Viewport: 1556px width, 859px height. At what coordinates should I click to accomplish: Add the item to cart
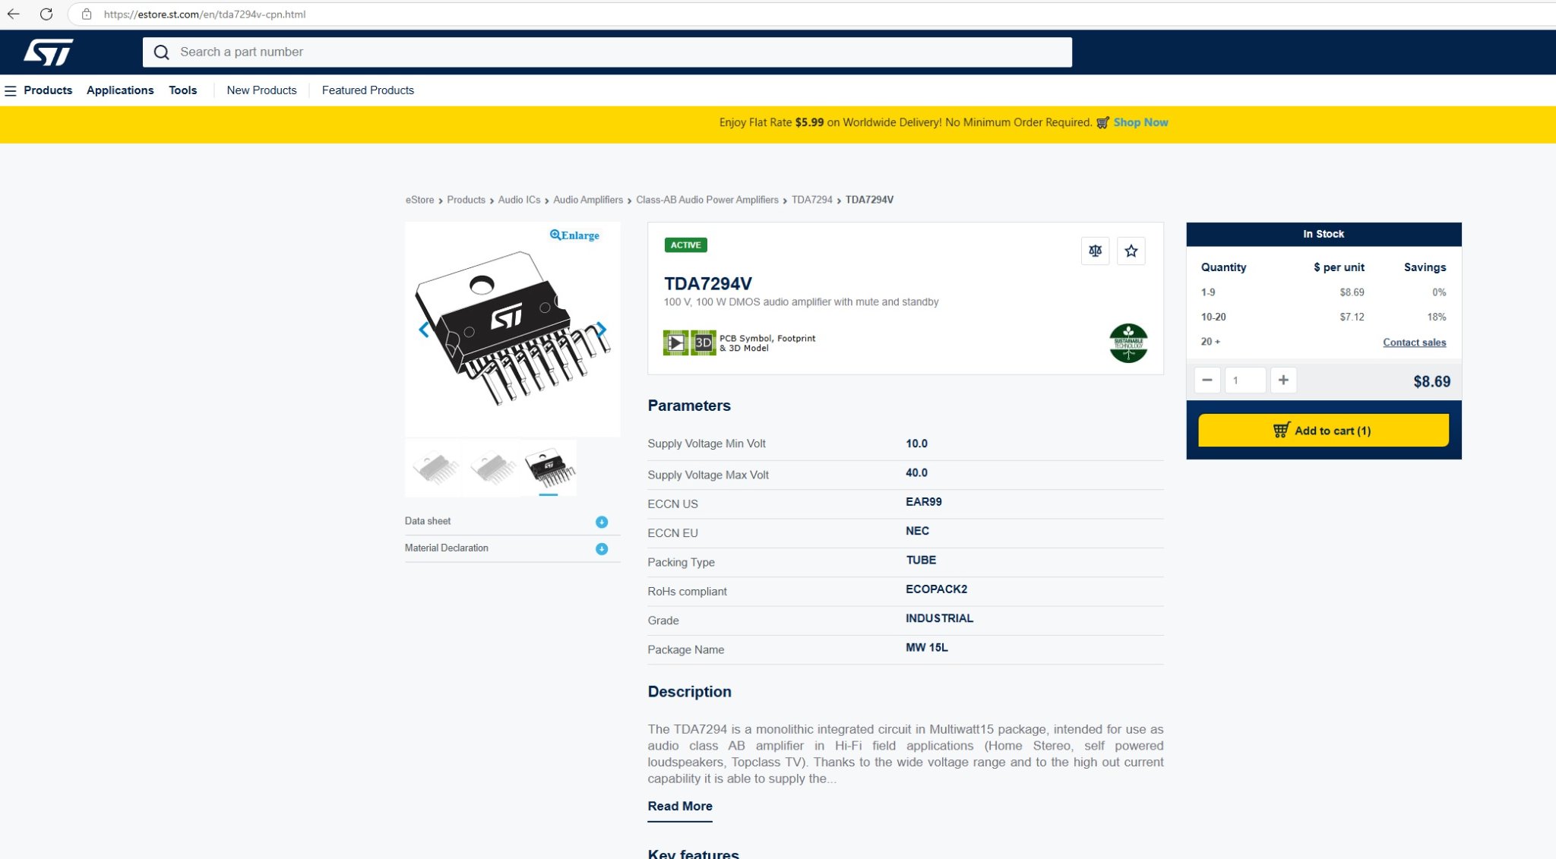coord(1324,431)
